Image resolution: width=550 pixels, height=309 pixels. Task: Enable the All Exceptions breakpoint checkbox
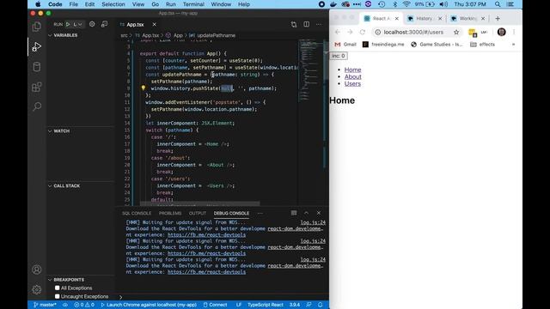(58, 288)
